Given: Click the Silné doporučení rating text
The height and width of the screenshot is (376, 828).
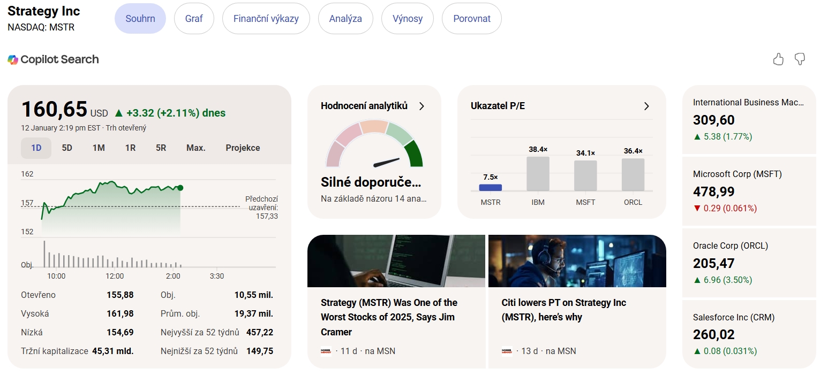Looking at the screenshot, I should [x=371, y=182].
